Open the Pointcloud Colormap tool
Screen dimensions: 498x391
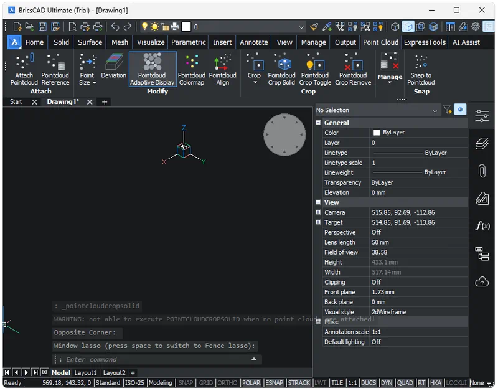pyautogui.click(x=192, y=70)
